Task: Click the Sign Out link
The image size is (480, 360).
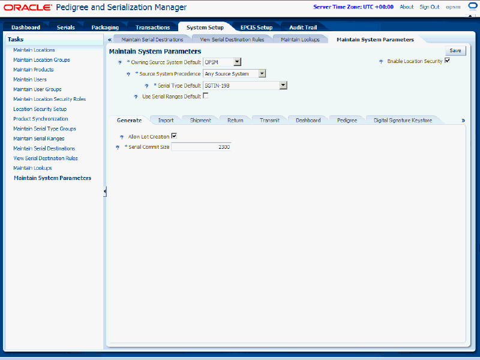Action: click(430, 7)
